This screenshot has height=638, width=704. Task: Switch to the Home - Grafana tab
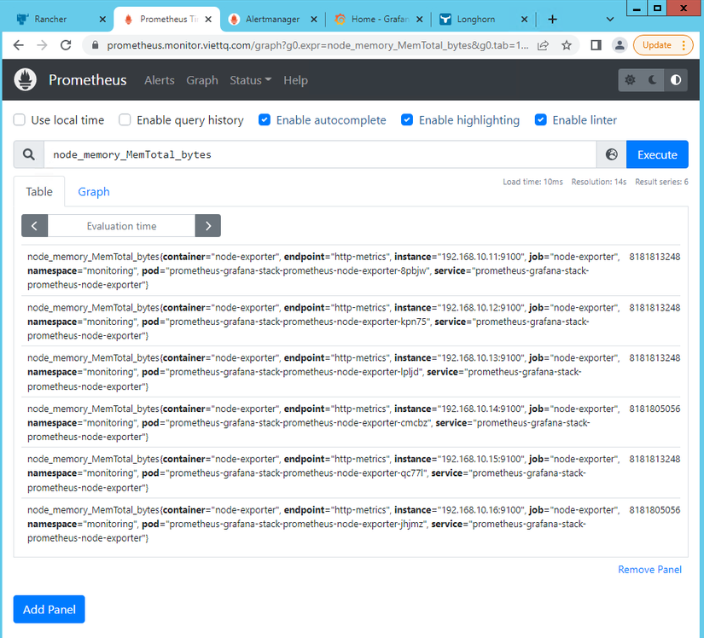380,20
